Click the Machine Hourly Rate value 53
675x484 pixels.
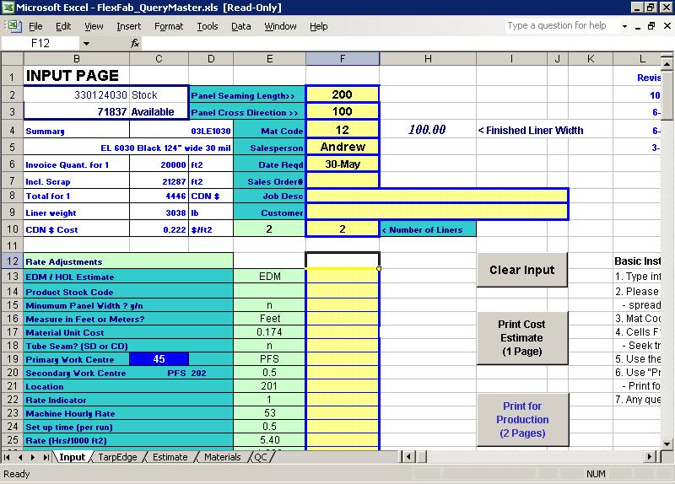click(269, 413)
